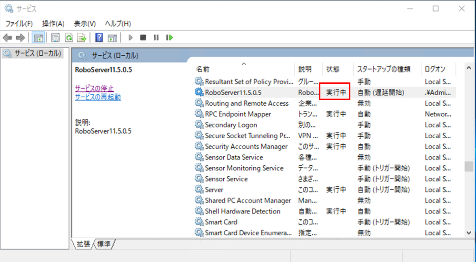Click the gear icon beside Secondary Logon
This screenshot has height=262, width=476.
199,125
